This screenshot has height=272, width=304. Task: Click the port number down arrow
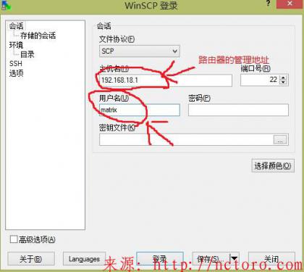[284, 83]
